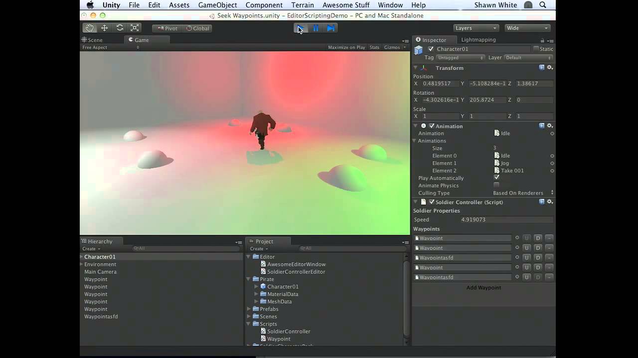Open the Wide layout dropdown
The width and height of the screenshot is (638, 358).
(x=527, y=28)
